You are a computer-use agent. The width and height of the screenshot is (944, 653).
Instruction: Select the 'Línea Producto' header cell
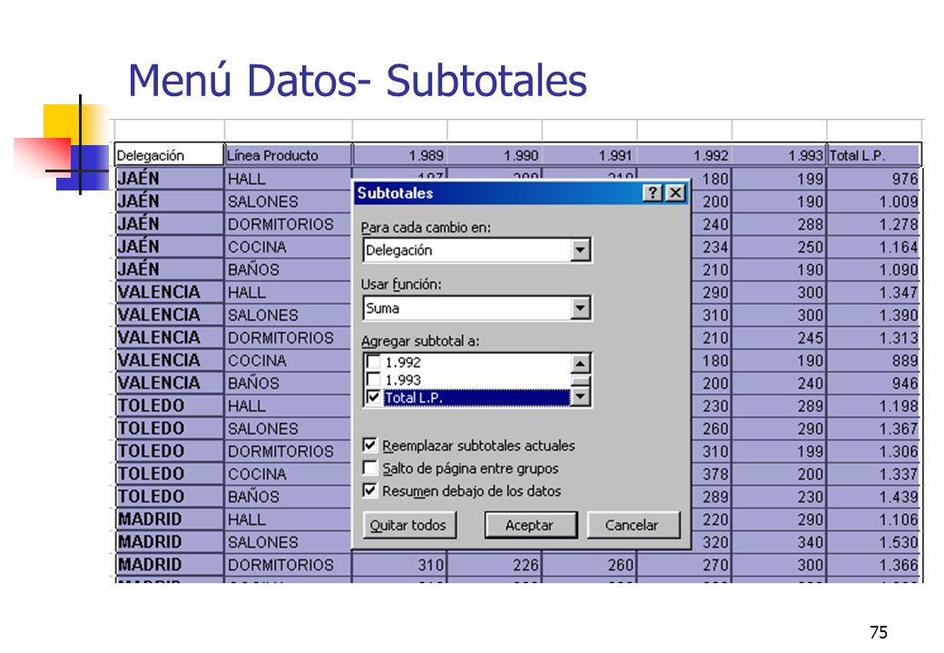[288, 155]
